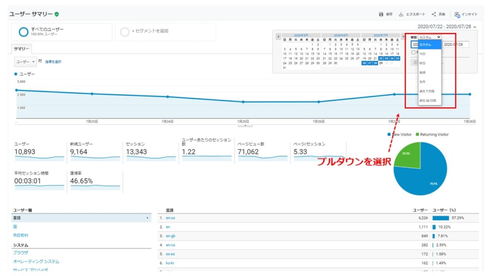Select July 29 in the calendar

381,63
